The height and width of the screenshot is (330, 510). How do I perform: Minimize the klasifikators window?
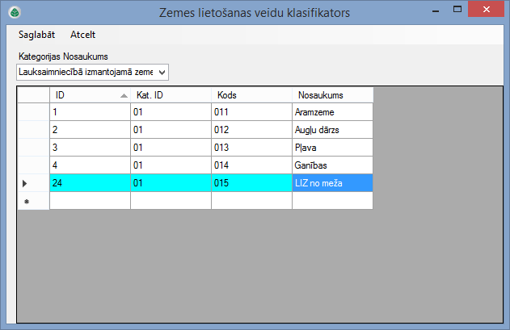[436, 10]
